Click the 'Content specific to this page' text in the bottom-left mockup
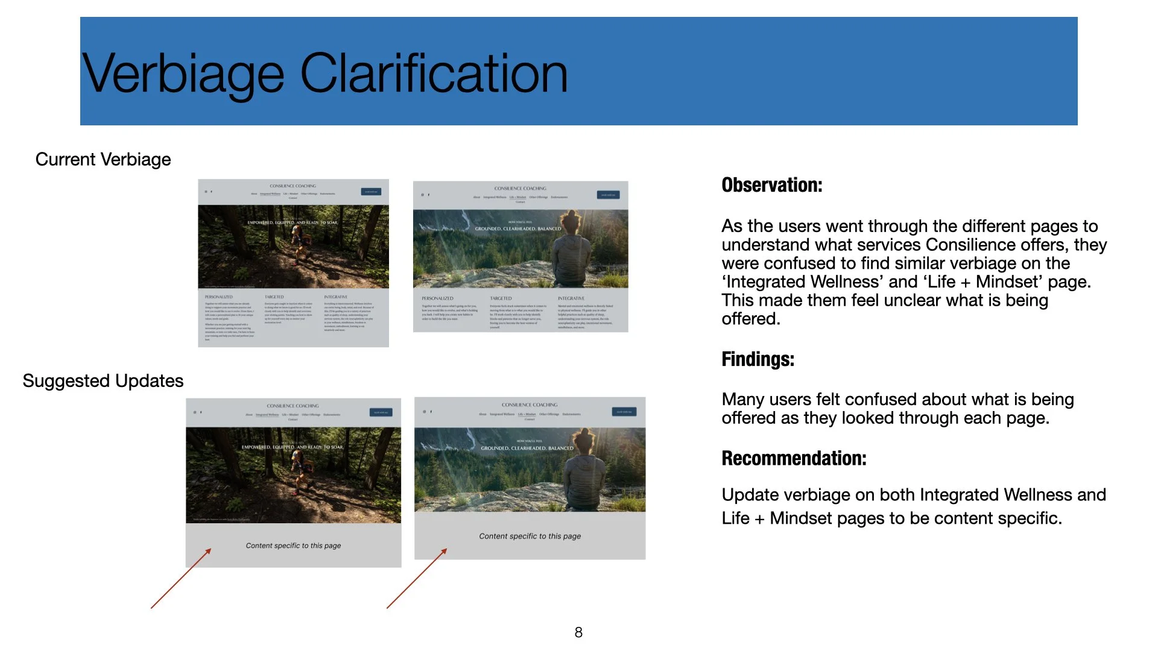This screenshot has height=651, width=1158. pos(293,546)
